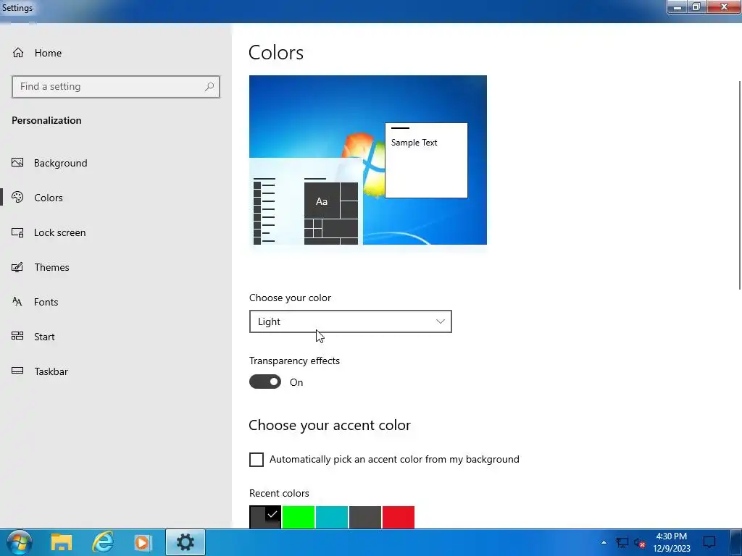Click the Recent colors label
This screenshot has width=742, height=556.
[x=279, y=493]
